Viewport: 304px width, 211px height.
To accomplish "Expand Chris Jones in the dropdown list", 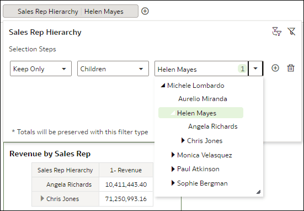I will pos(183,140).
